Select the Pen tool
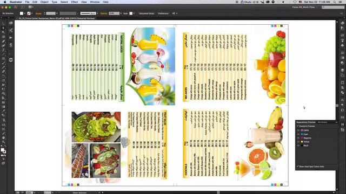346x194 pixels. click(3, 41)
